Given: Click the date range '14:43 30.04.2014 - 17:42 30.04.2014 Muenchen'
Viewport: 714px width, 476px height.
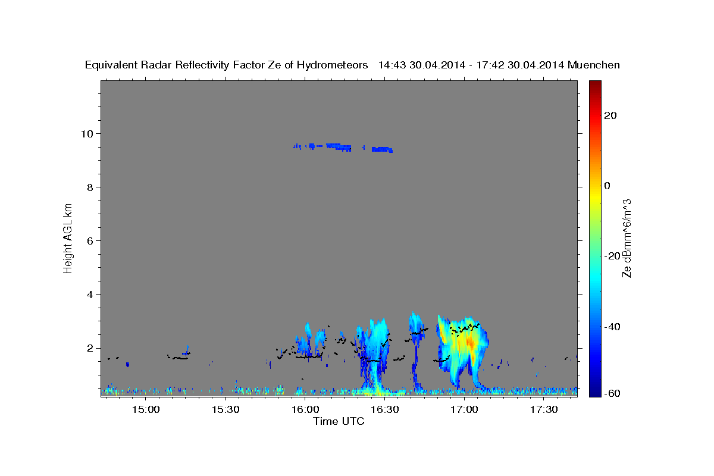Looking at the screenshot, I should click(x=499, y=65).
